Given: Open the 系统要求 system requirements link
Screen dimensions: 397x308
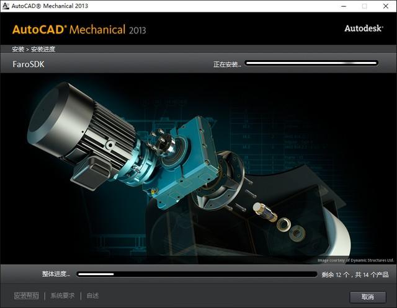Looking at the screenshot, I should 63,296.
